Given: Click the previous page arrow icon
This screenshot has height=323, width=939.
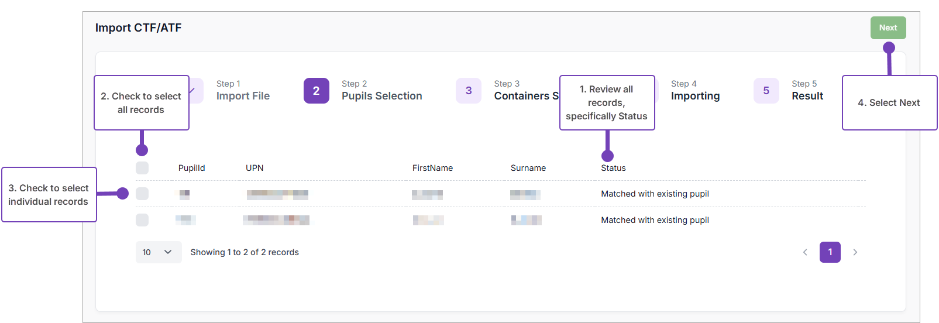Looking at the screenshot, I should point(805,252).
